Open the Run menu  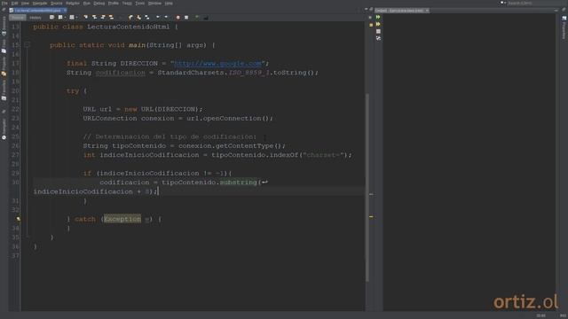[x=86, y=4]
